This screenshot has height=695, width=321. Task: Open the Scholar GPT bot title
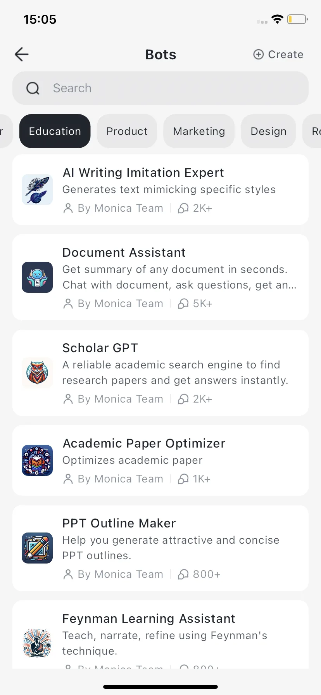100,348
